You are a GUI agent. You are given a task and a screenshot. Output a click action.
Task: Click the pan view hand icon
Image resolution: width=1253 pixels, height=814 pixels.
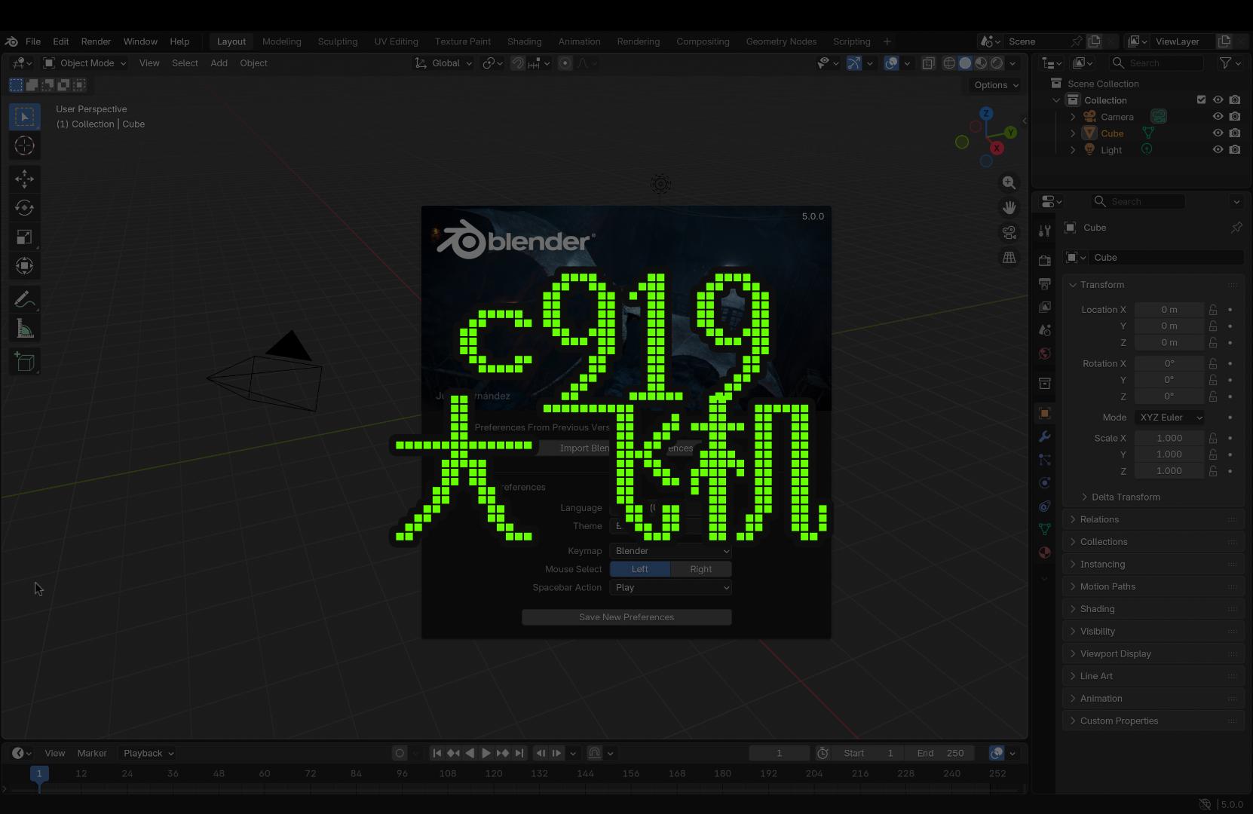pyautogui.click(x=1009, y=207)
